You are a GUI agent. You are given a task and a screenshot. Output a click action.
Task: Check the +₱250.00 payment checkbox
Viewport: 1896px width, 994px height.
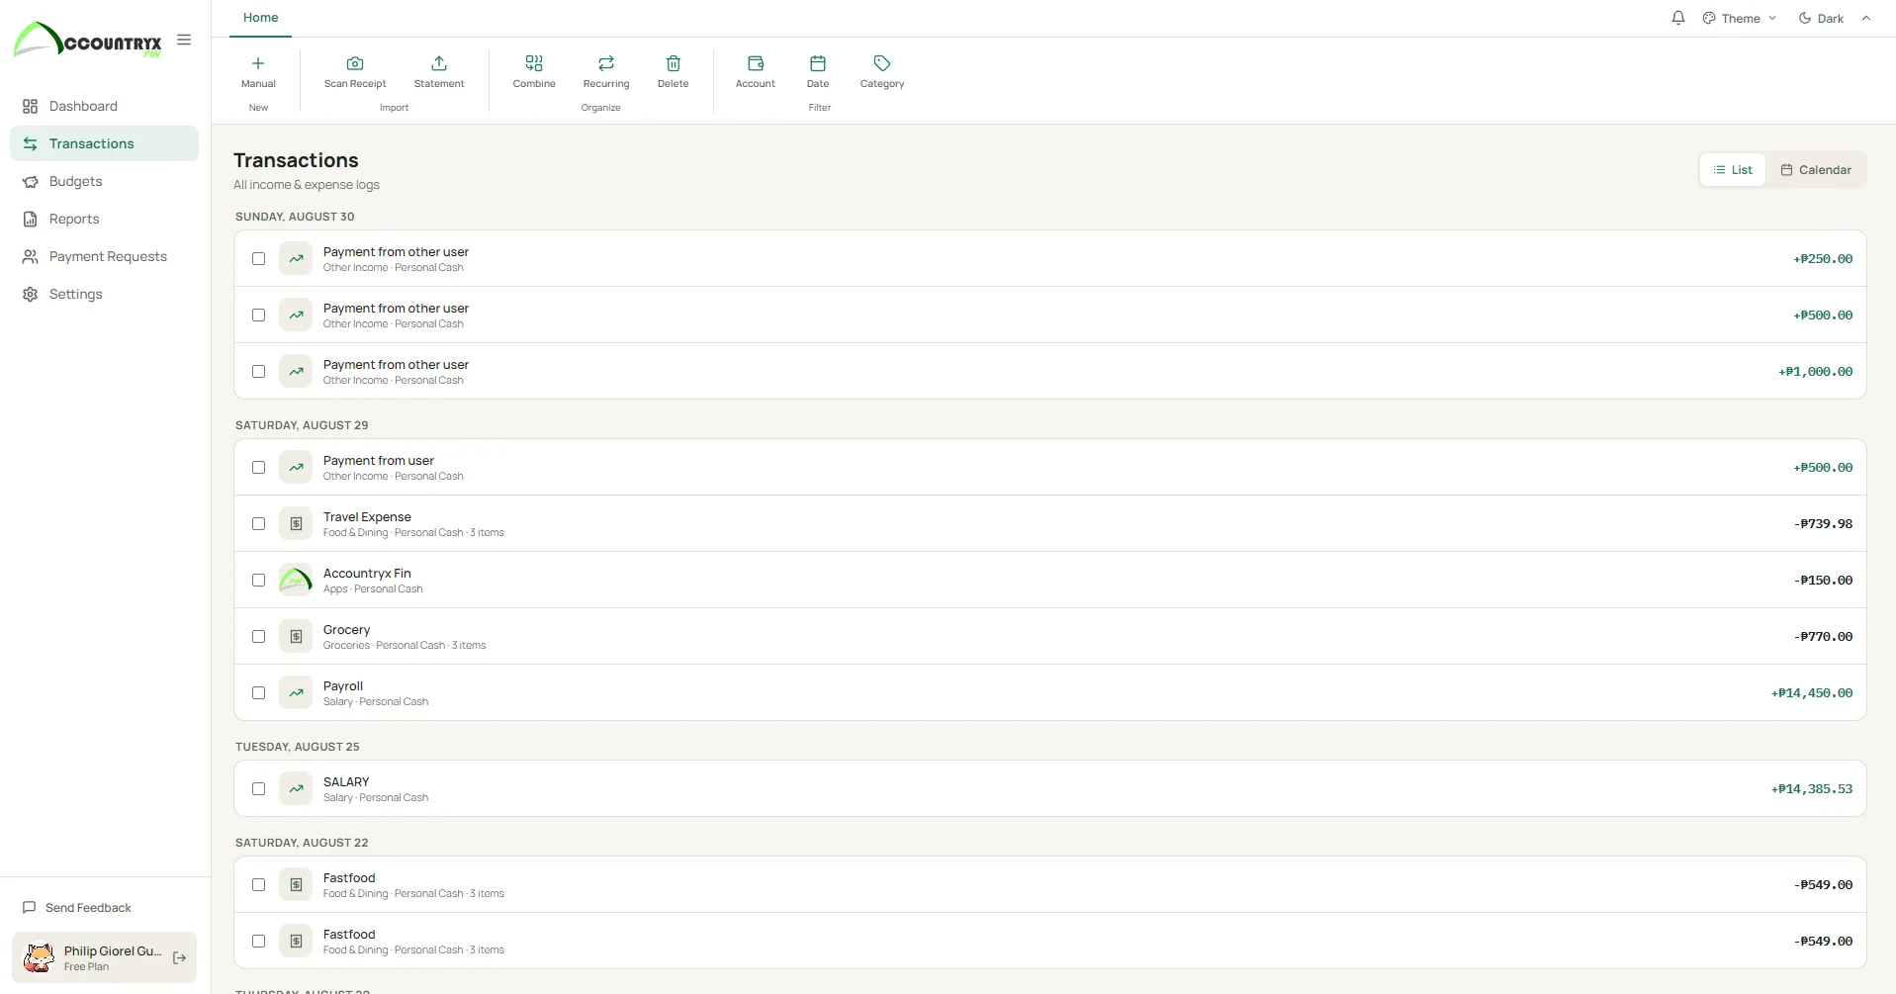coord(258,258)
